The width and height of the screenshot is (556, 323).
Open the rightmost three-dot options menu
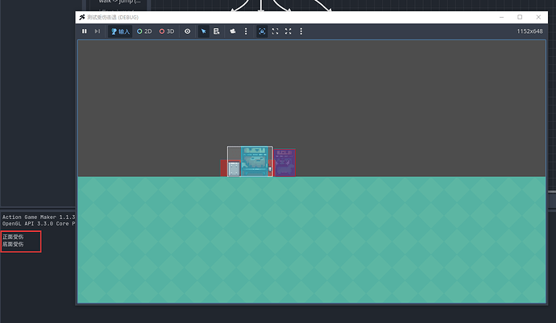[301, 31]
